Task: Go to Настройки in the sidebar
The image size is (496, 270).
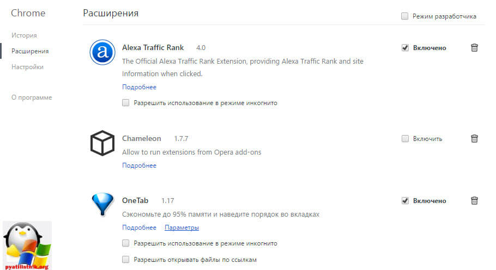Action: (x=27, y=67)
